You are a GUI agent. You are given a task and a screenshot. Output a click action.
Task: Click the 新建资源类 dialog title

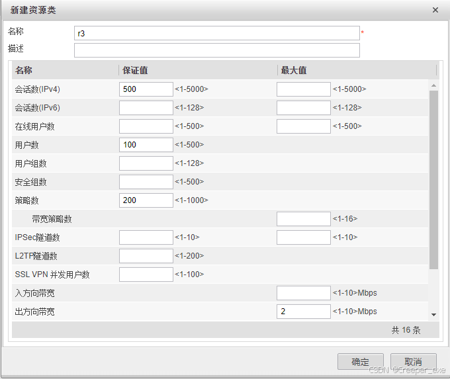pyautogui.click(x=33, y=10)
